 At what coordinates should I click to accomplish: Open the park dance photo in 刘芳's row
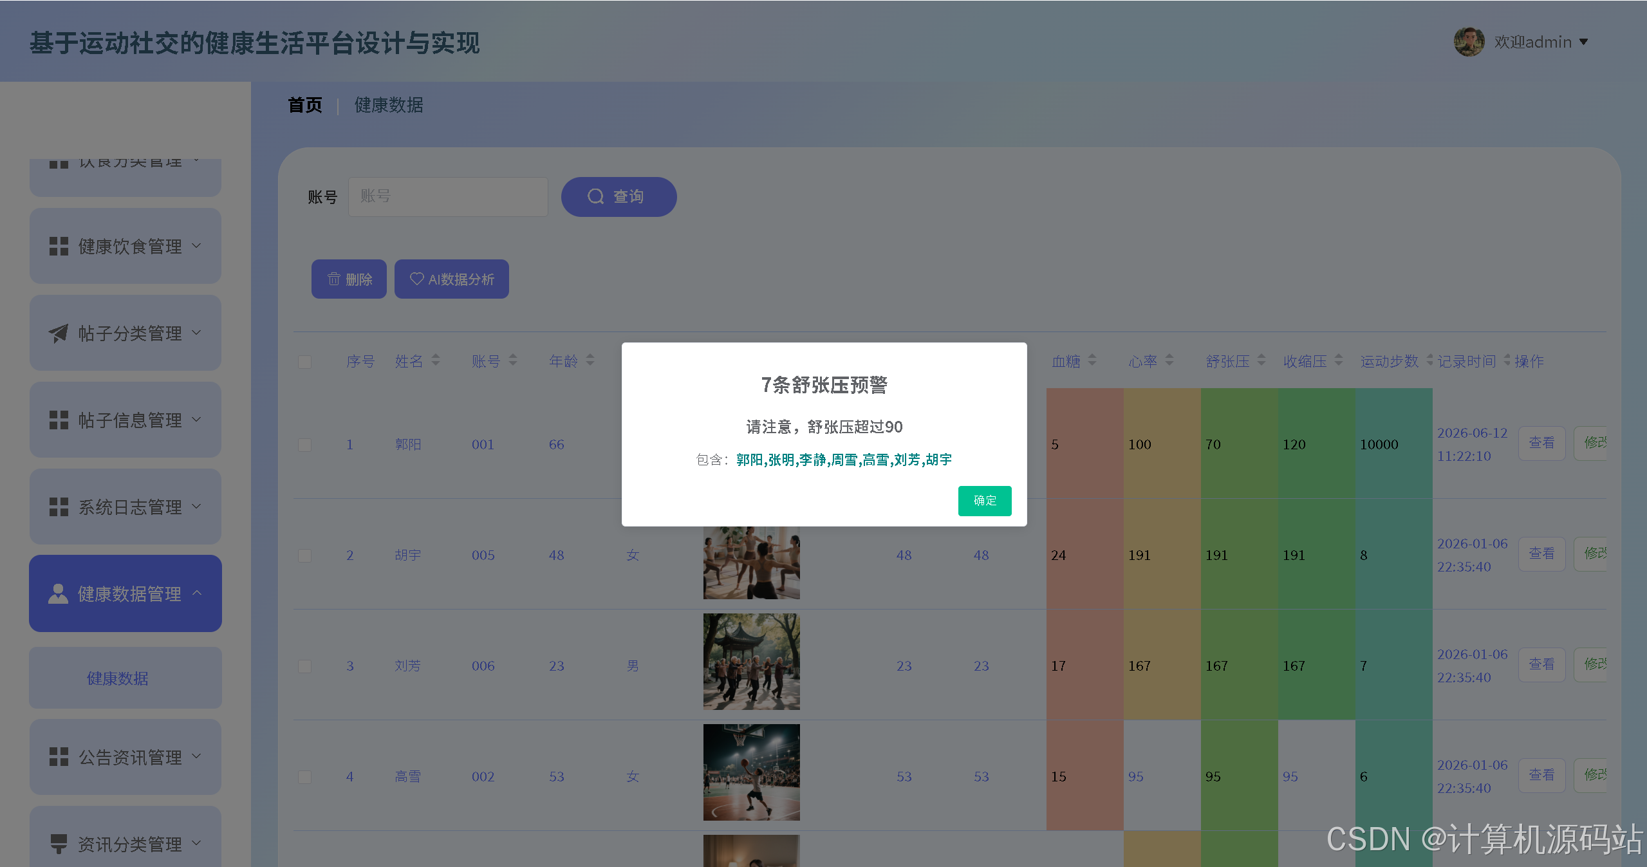751,662
